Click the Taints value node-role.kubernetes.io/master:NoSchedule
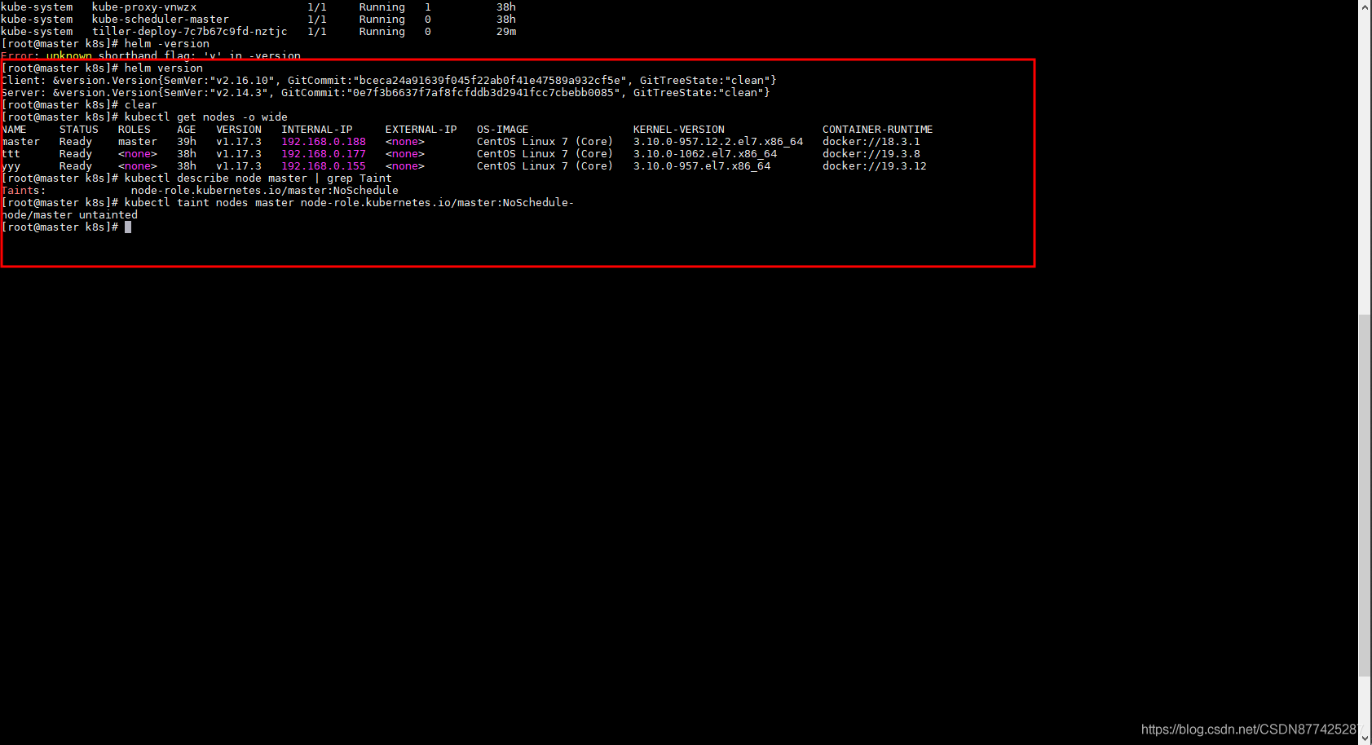Screen dimensions: 1372x745 [x=265, y=191]
